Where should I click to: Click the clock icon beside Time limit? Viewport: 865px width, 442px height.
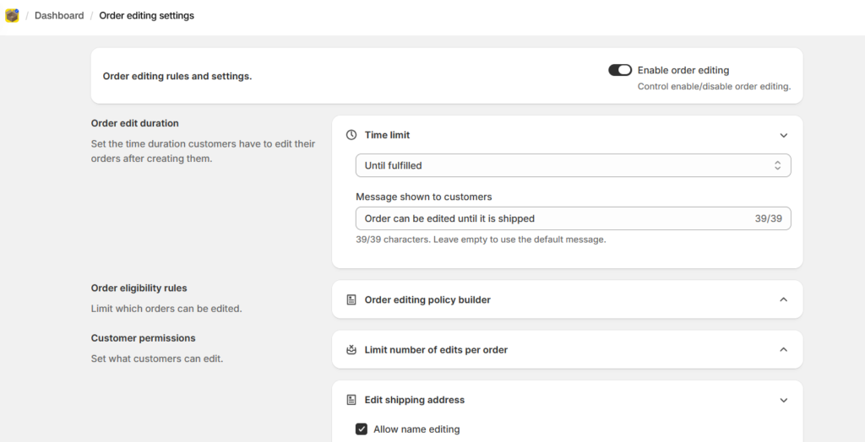tap(351, 135)
